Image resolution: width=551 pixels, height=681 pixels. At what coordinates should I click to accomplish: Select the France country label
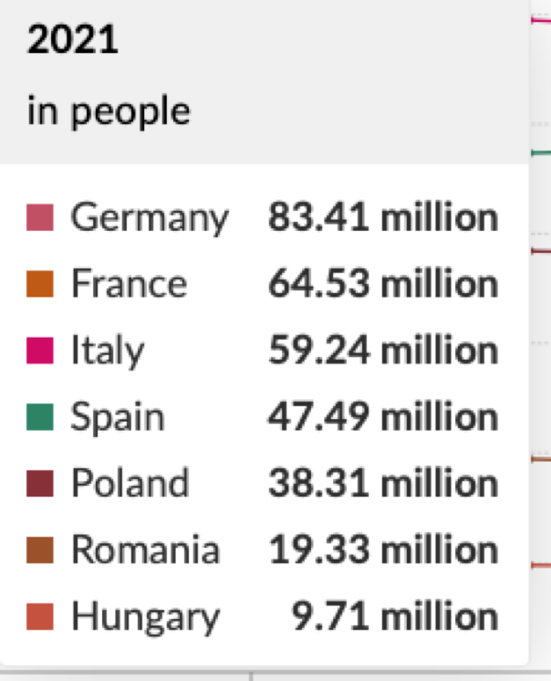[x=129, y=284]
